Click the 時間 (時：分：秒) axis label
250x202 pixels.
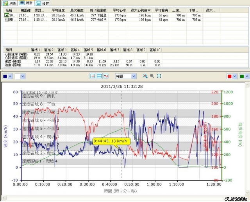click(120, 191)
